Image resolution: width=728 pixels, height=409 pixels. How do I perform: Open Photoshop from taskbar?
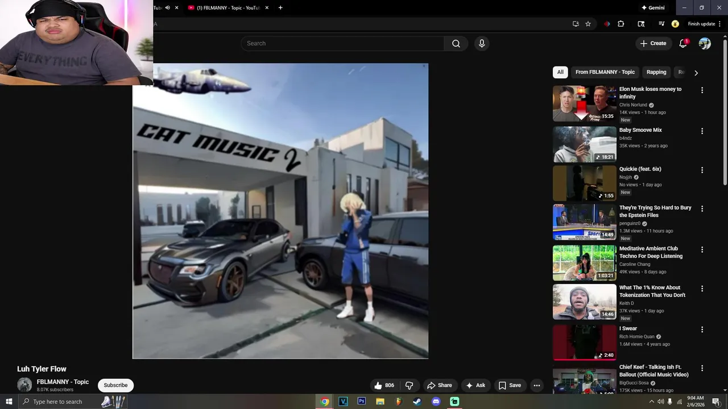361,402
